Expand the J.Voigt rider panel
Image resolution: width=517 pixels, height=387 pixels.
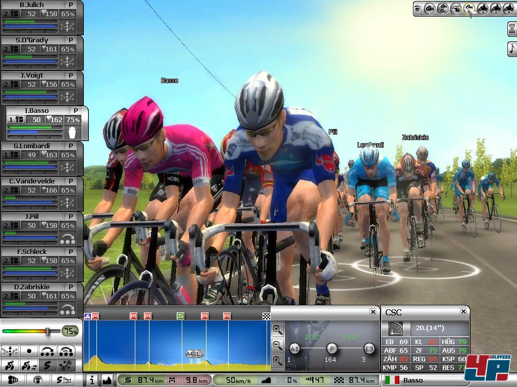point(71,75)
